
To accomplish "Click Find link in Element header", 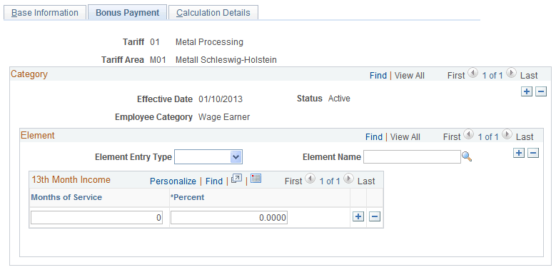I will [x=374, y=137].
